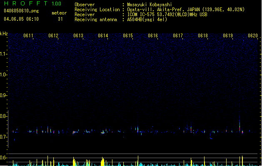Click the Receiver label
The image size is (262, 166).
click(85, 15)
